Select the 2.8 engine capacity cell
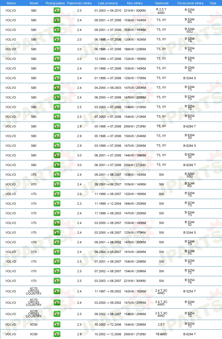Image resolution: width=222 pixels, height=339 pixels. (79, 126)
